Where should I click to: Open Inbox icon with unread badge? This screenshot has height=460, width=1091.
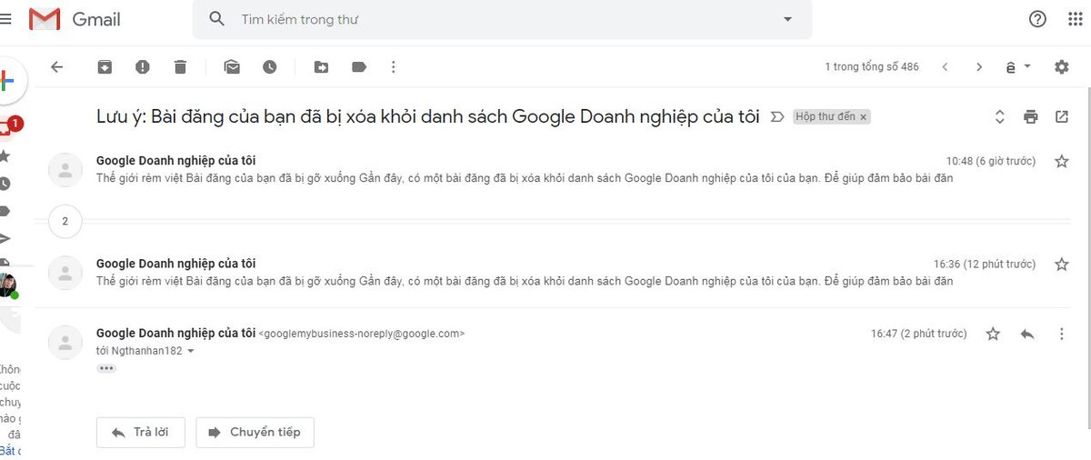[9, 126]
